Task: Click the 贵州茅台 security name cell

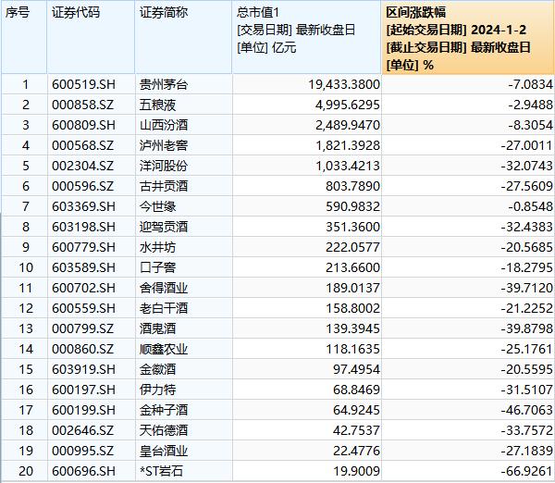Action: [x=163, y=84]
